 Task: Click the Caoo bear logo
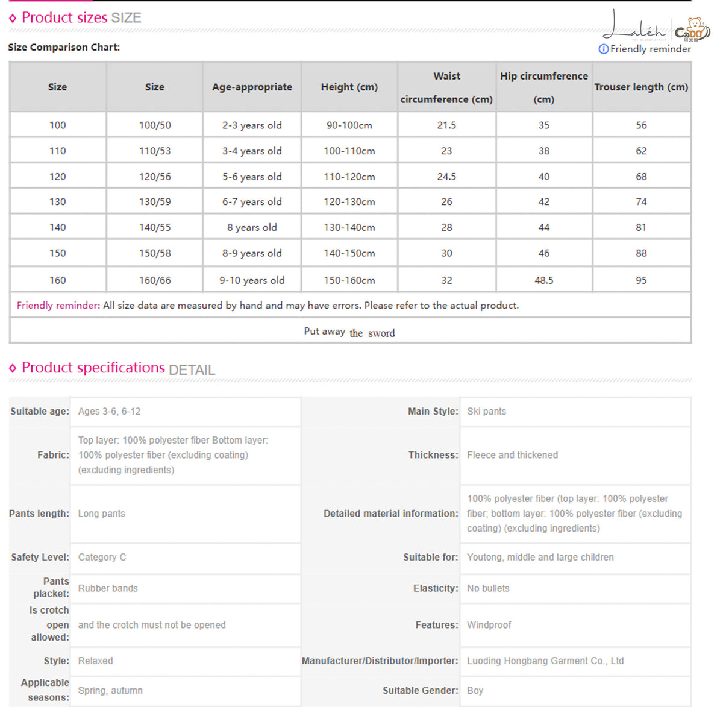[x=692, y=30]
